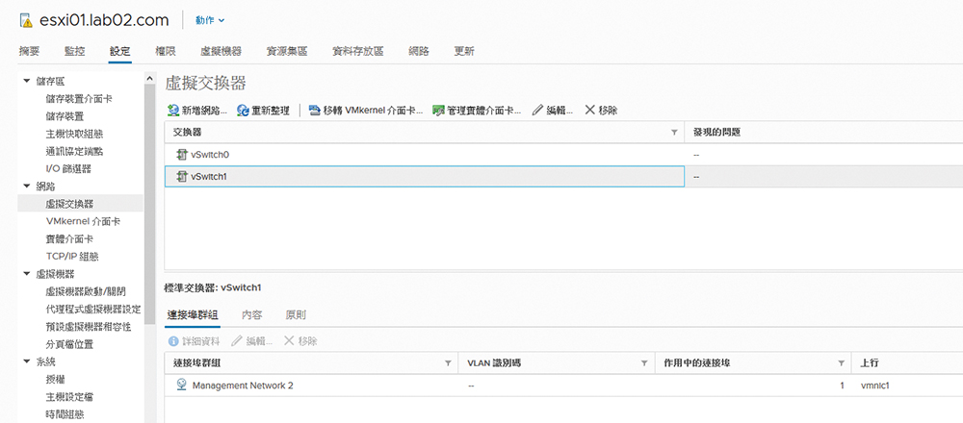Open 實體介面卡 in the sidebar

click(68, 239)
